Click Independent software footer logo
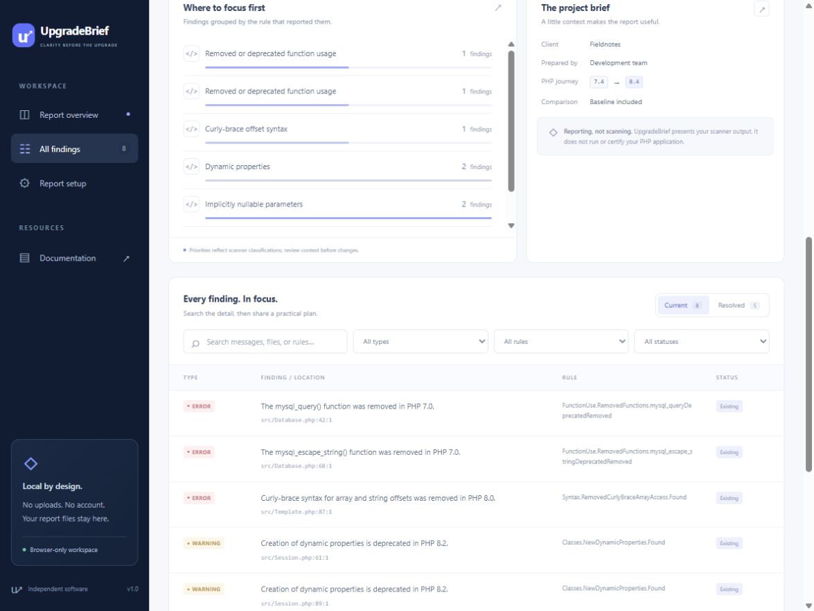 pos(17,590)
